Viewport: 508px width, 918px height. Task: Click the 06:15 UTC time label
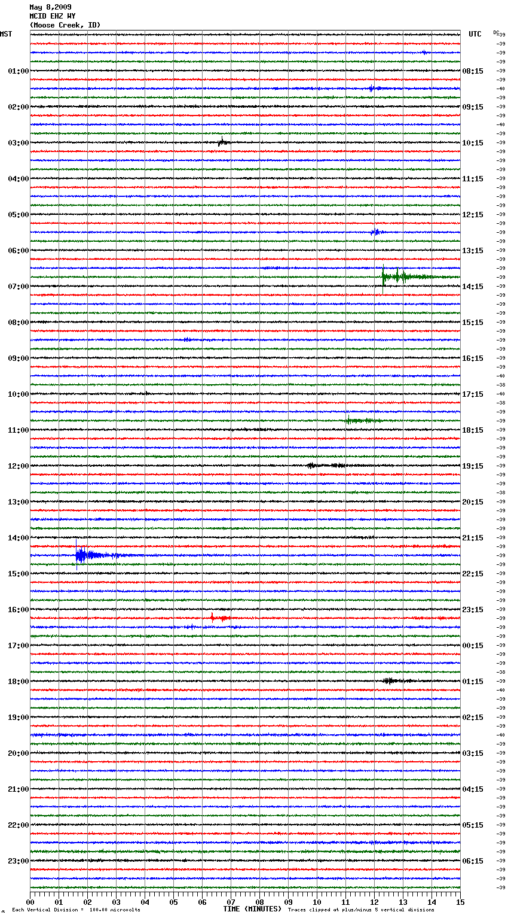[x=473, y=861]
